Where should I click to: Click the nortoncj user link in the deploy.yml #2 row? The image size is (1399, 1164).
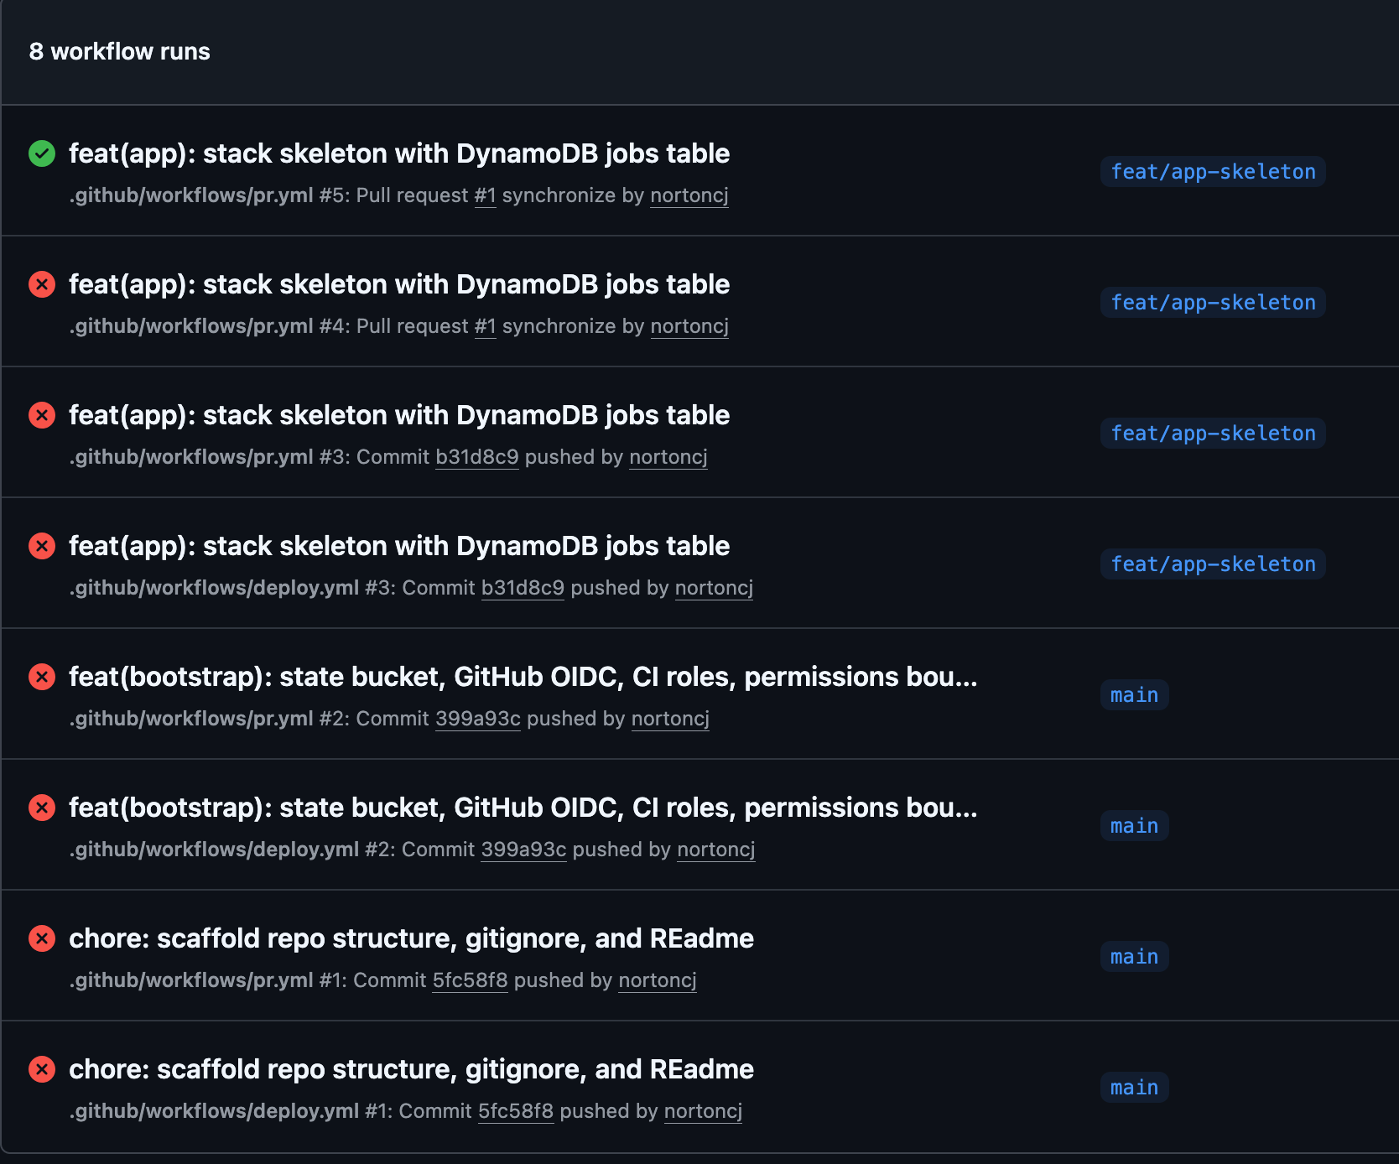tap(716, 850)
